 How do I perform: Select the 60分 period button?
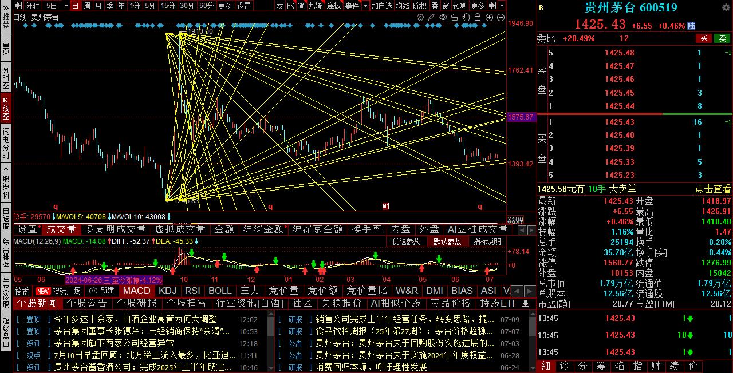click(207, 6)
